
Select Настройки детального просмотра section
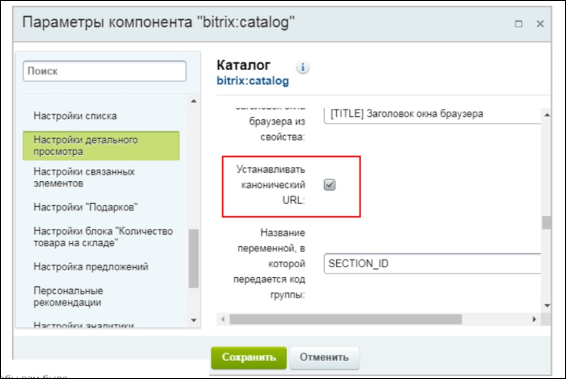101,145
